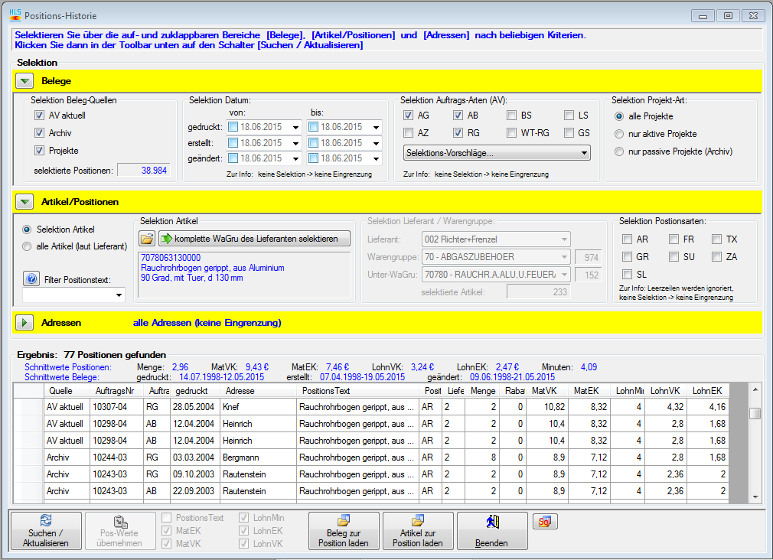This screenshot has height=560, width=773.
Task: Open the folder icon in Selektion Artikel
Action: point(147,239)
